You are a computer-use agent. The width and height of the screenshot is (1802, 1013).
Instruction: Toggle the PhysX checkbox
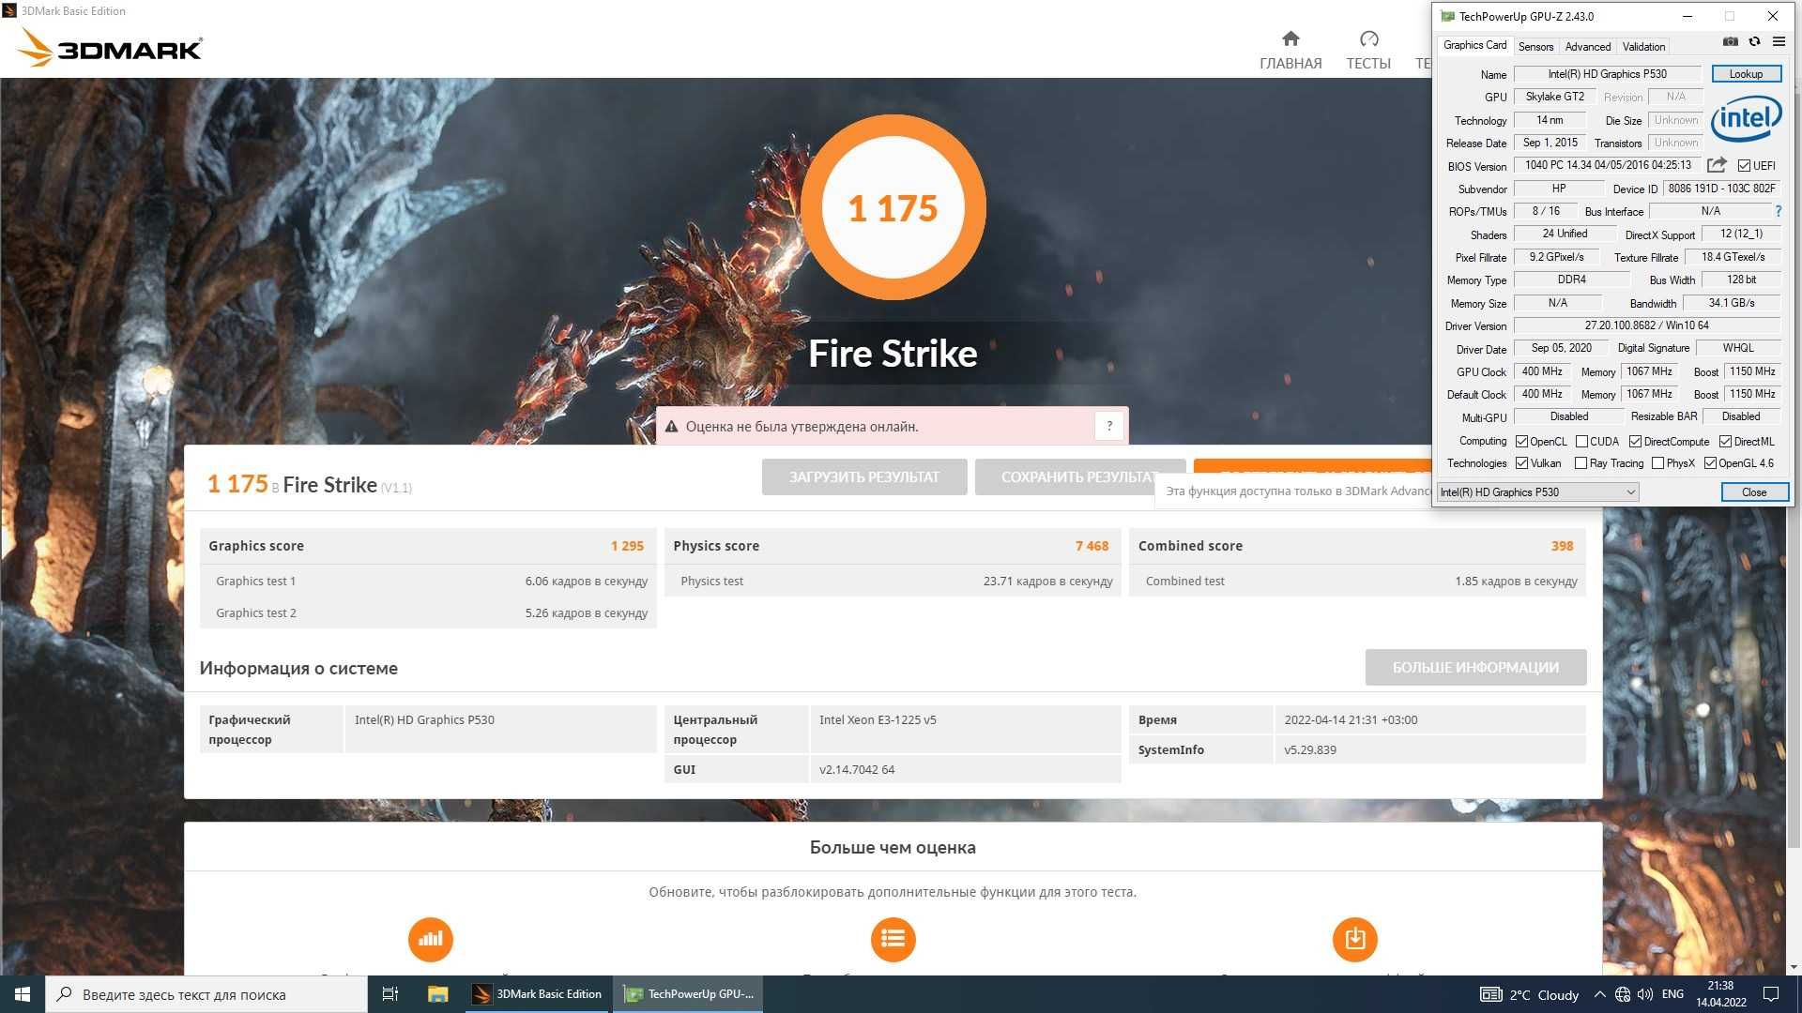pos(1657,463)
